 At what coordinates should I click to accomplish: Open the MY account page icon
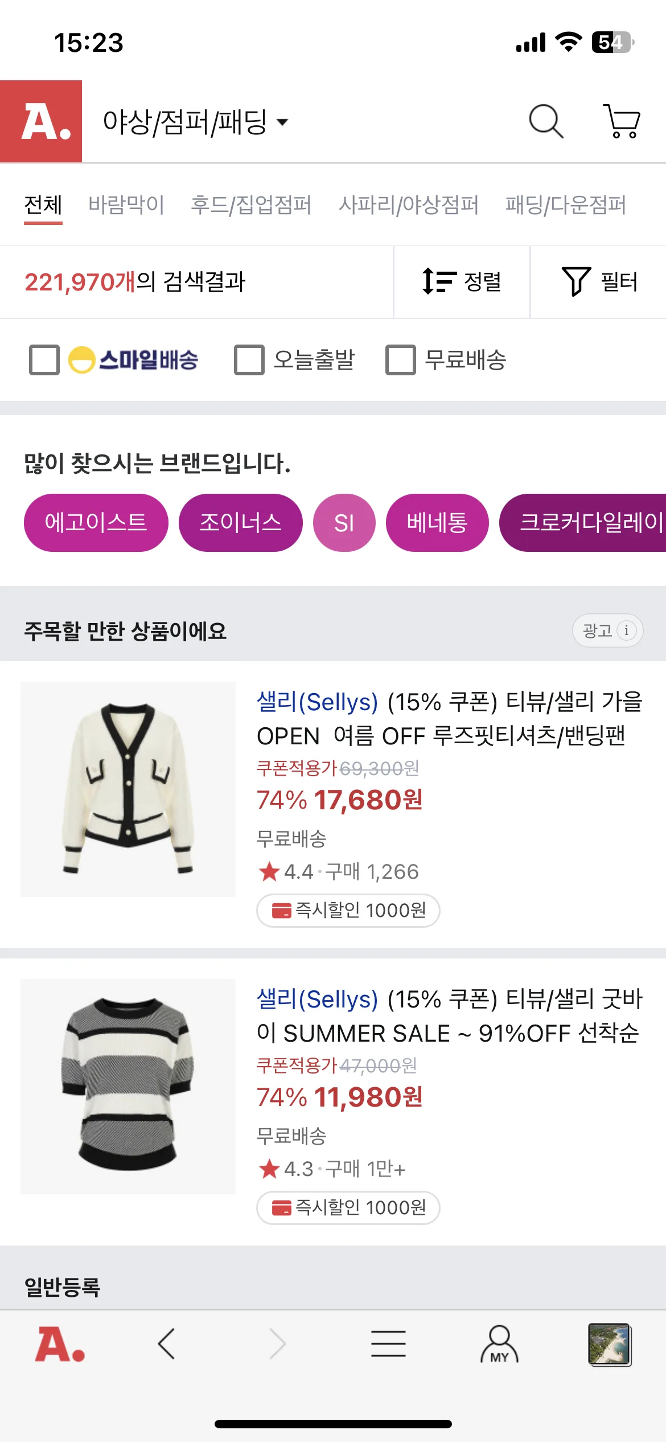[x=499, y=1344]
